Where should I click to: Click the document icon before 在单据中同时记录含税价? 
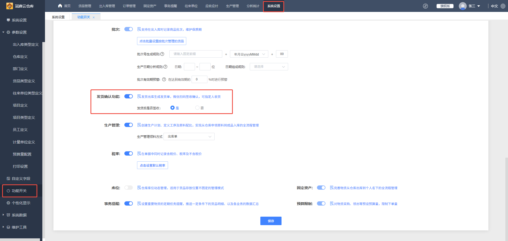139,154
